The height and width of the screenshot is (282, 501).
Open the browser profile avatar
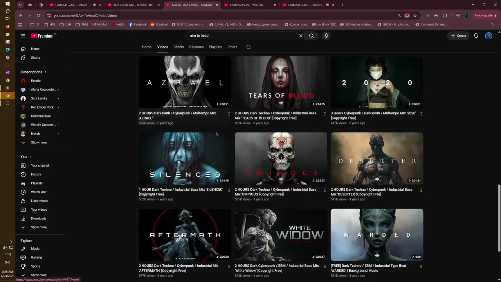coord(467,15)
